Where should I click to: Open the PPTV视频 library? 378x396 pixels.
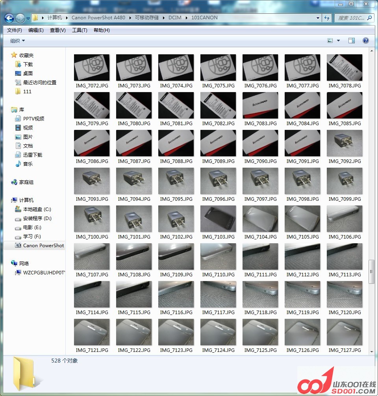[33, 119]
